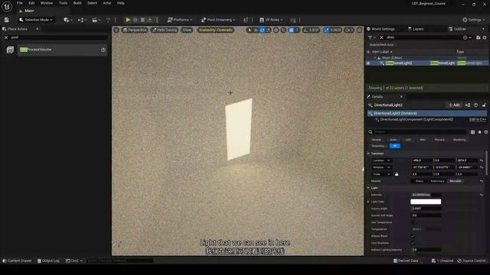The width and height of the screenshot is (490, 275).
Task: Clear the Outliner search text with X
Action: tap(381, 37)
